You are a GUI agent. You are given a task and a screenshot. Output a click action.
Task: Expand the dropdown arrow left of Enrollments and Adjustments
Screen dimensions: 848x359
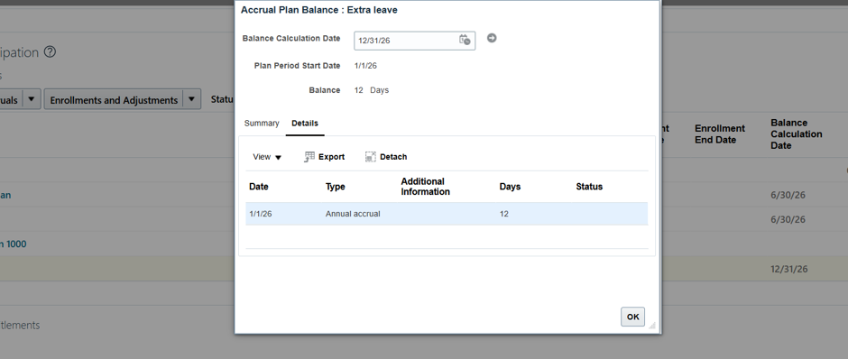pos(32,99)
